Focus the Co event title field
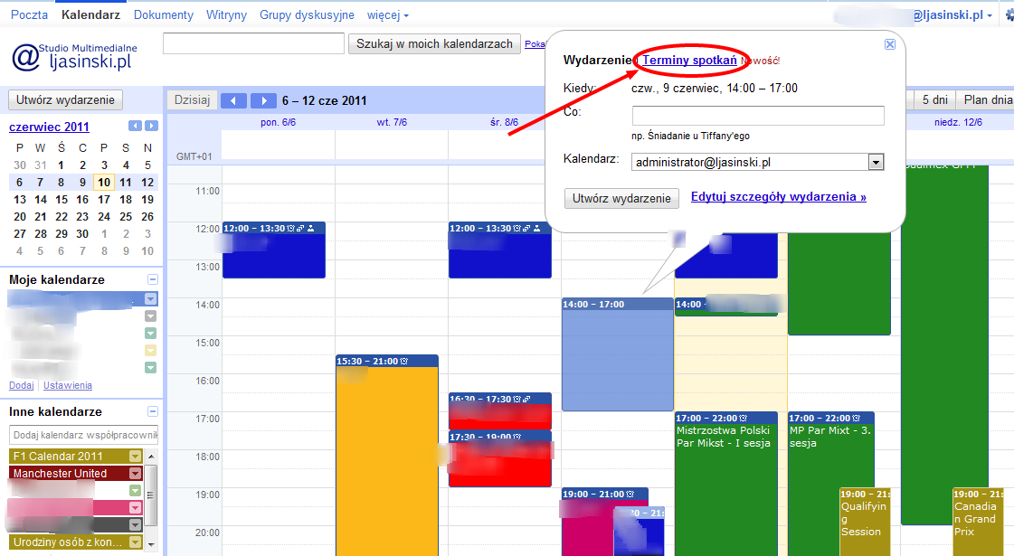 [x=758, y=116]
